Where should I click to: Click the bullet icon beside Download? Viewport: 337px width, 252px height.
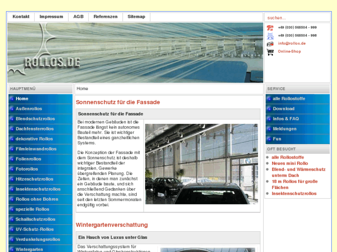tap(269, 109)
